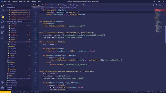166x93 pixels.
Task: Open the Testing flask view
Action: point(2,38)
